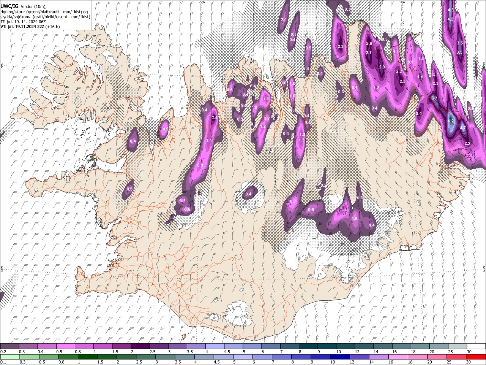Click the 4.3 precipitation value on the map

point(451,10)
